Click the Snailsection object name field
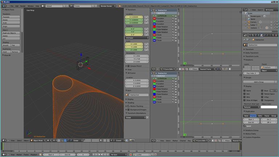Screen dimensions: 279x157 click(261, 45)
